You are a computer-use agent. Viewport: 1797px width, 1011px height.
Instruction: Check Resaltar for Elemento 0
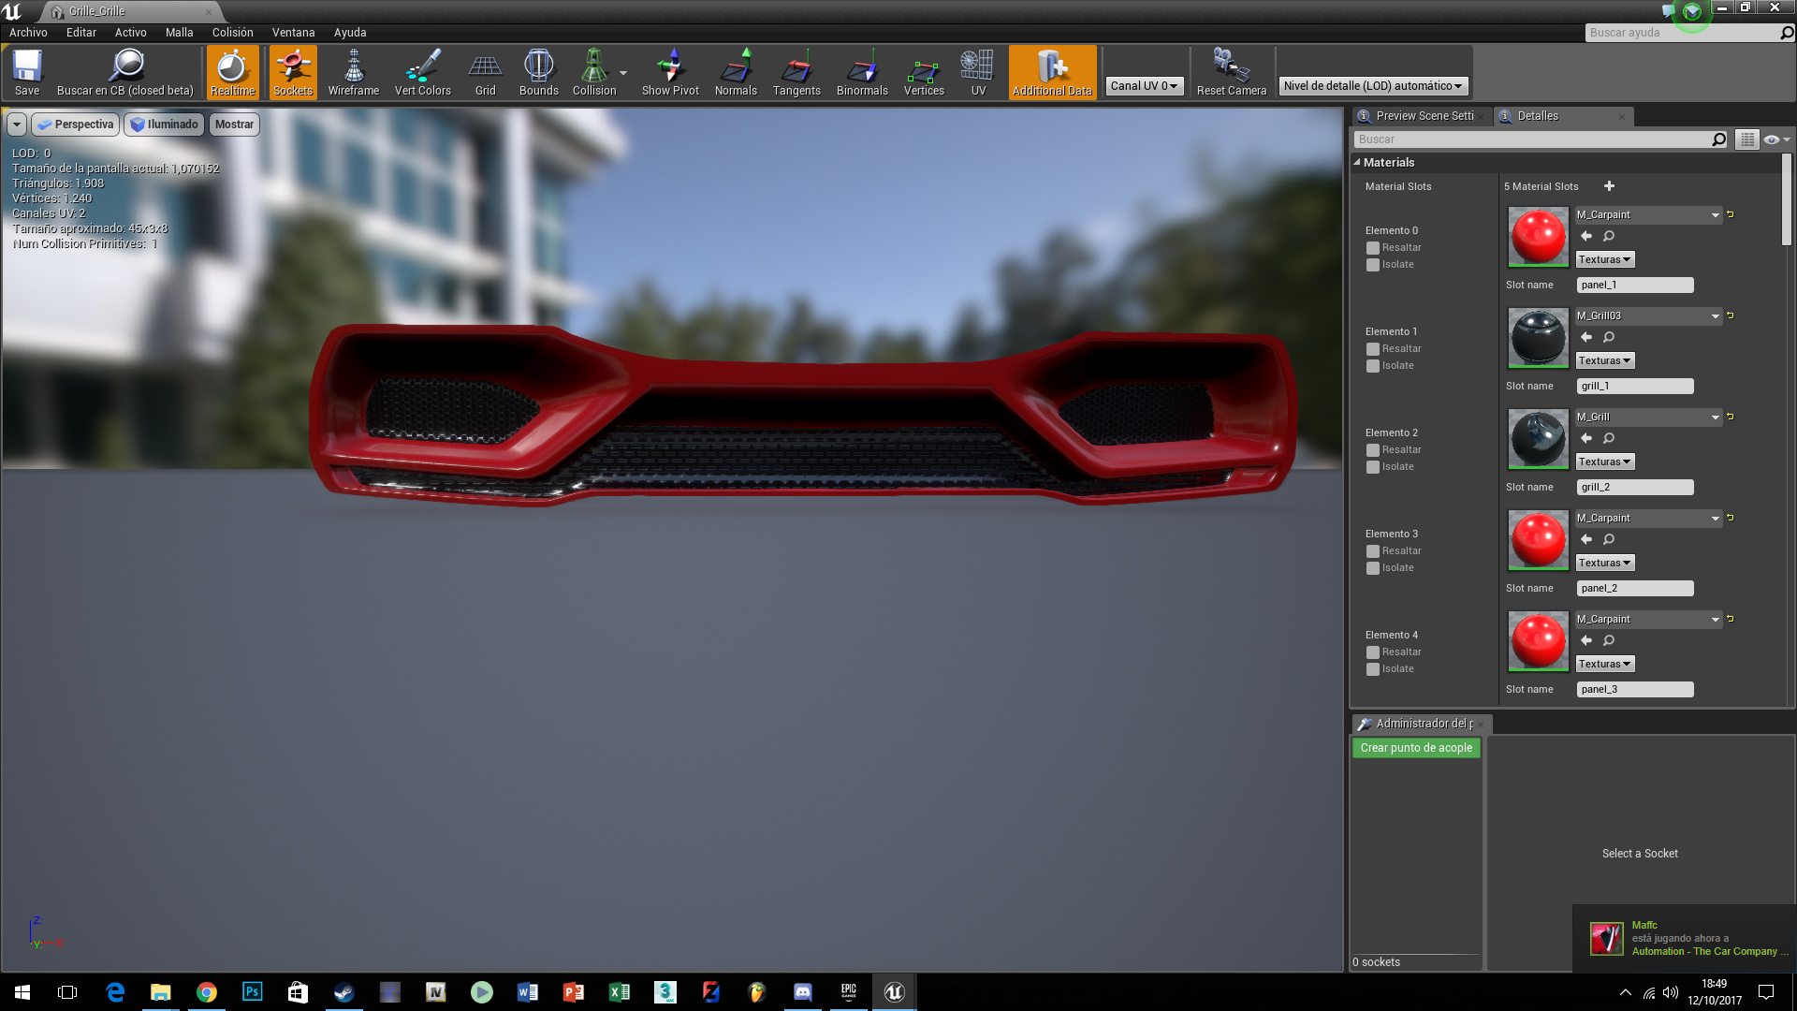tap(1373, 248)
